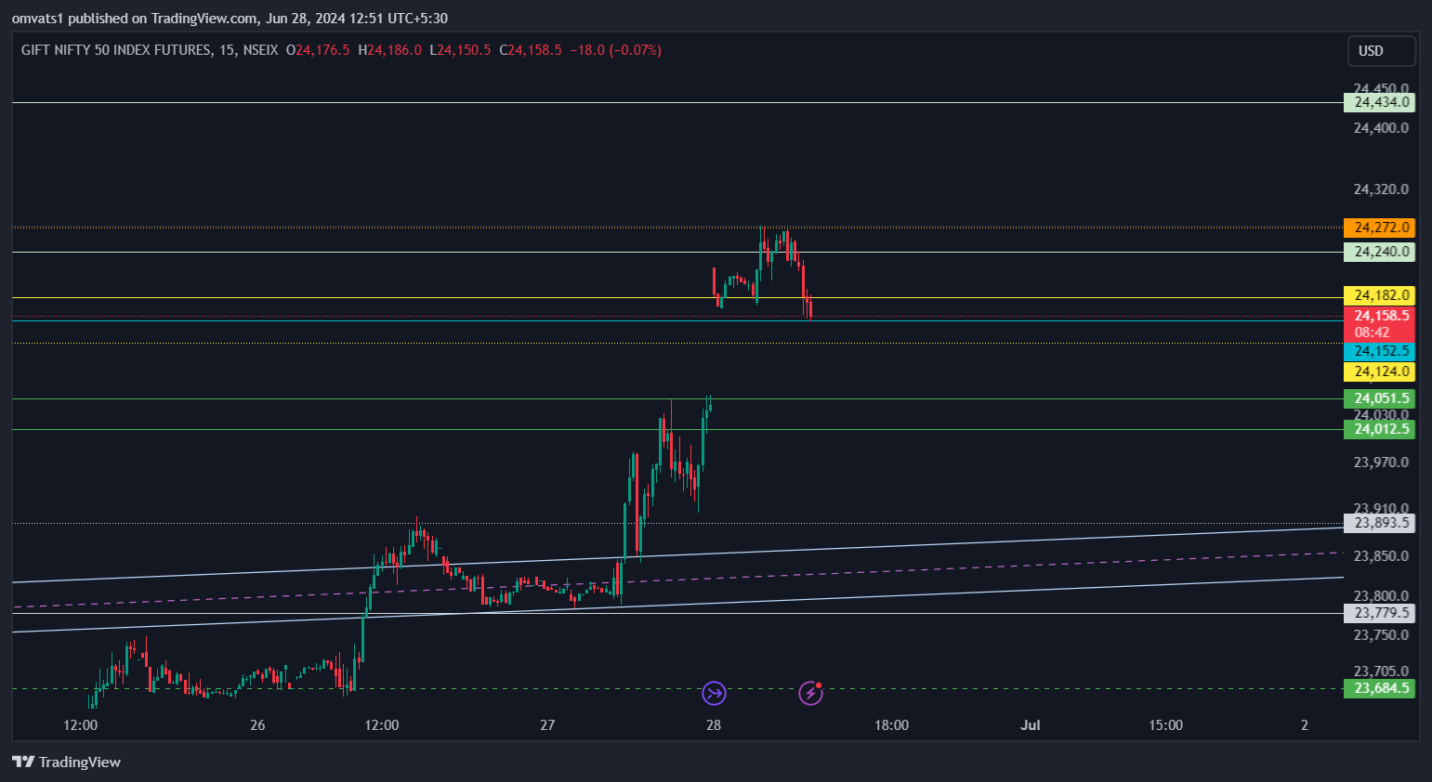Screen dimensions: 1432x782
Task: Click the purple arrow event icon near date 28
Action: (x=714, y=693)
